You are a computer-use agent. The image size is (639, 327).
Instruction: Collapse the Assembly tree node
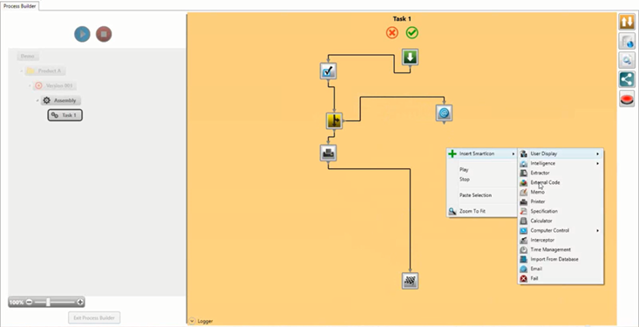(x=37, y=100)
